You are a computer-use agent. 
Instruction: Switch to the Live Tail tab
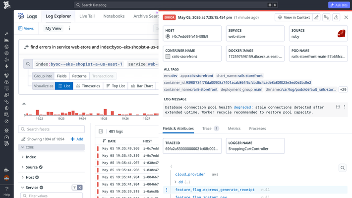click(x=87, y=16)
